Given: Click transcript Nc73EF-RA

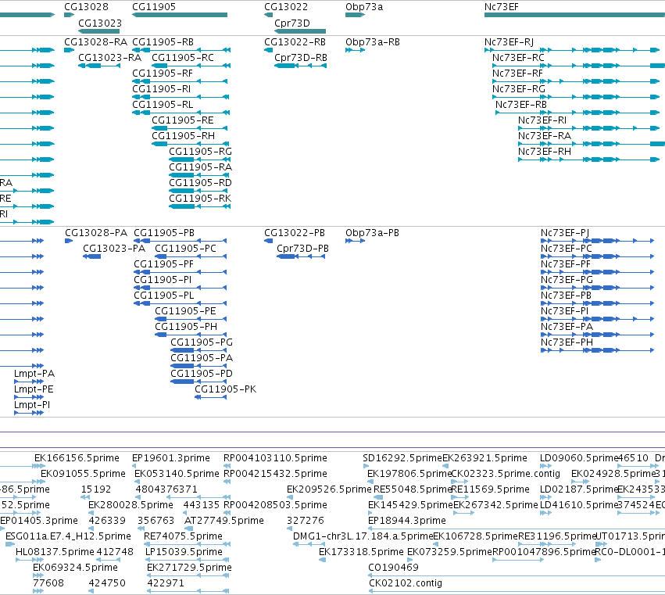Looking at the screenshot, I should coord(544,136).
